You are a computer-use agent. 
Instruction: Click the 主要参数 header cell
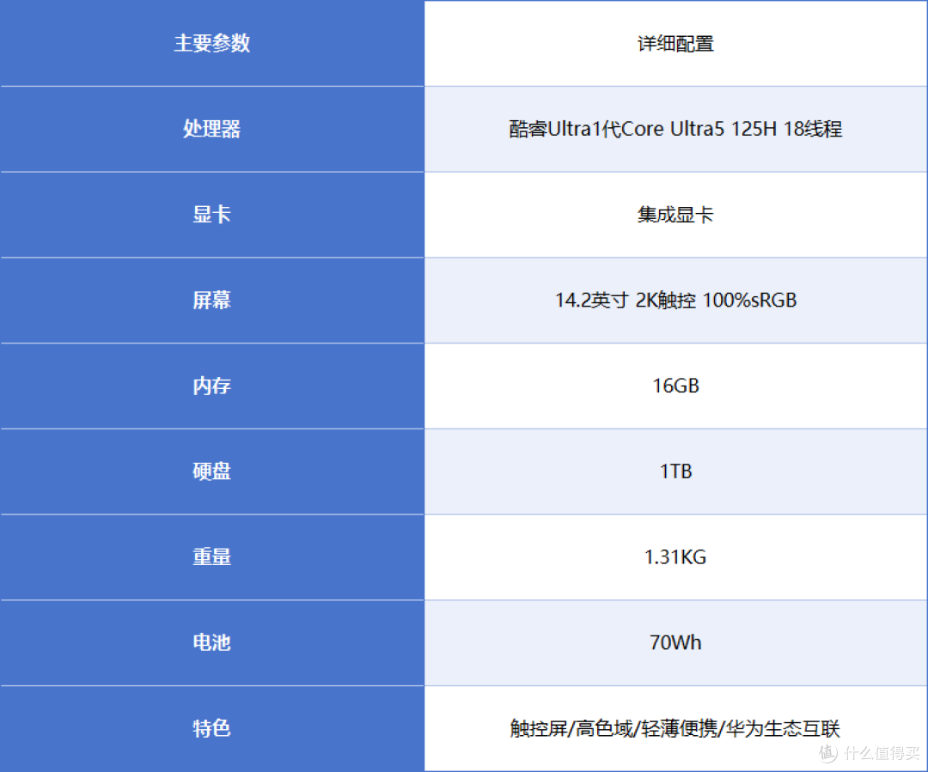pos(212,43)
